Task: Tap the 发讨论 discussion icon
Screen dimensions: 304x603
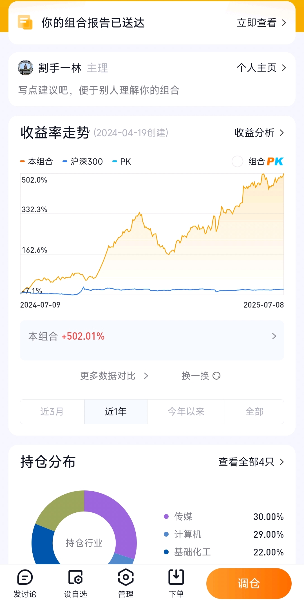Action: coord(25,577)
